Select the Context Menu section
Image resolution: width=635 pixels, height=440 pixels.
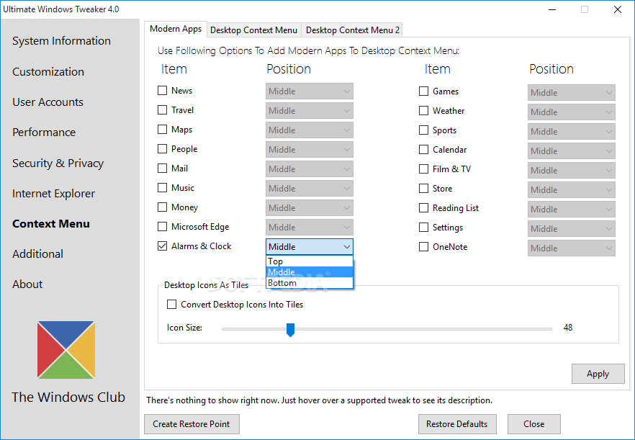click(51, 224)
